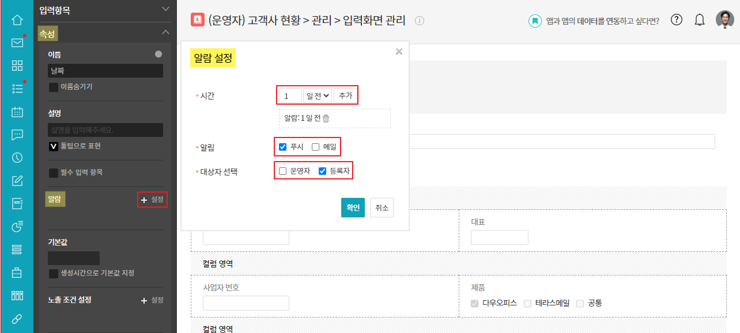Go to the home icon in sidebar
Image resolution: width=740 pixels, height=333 pixels.
(x=17, y=20)
